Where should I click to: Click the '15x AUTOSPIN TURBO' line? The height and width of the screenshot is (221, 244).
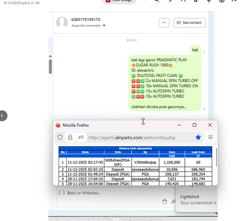click(158, 91)
